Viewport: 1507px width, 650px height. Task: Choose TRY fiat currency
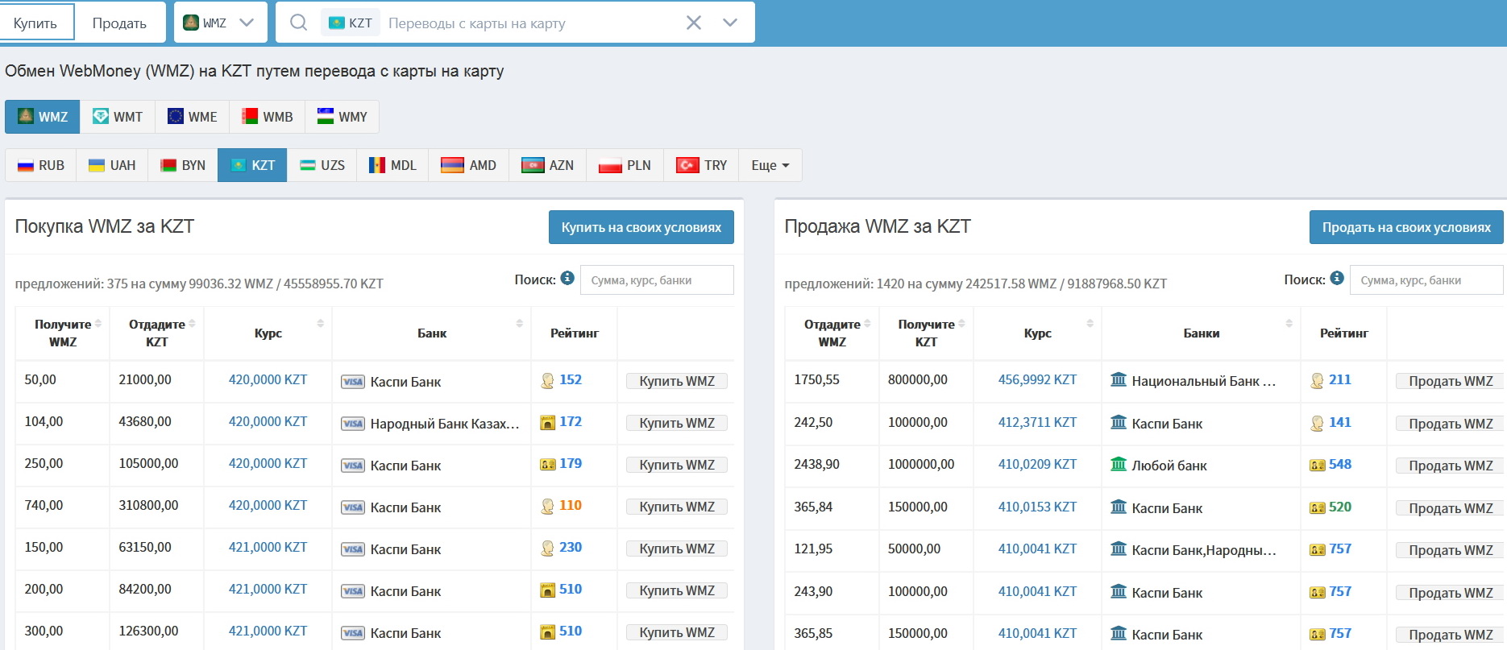(x=701, y=165)
